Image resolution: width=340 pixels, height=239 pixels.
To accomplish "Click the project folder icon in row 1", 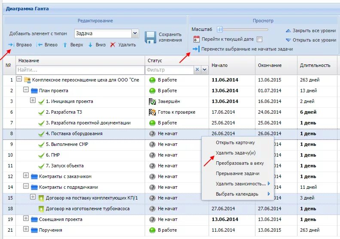I will pos(27,80).
